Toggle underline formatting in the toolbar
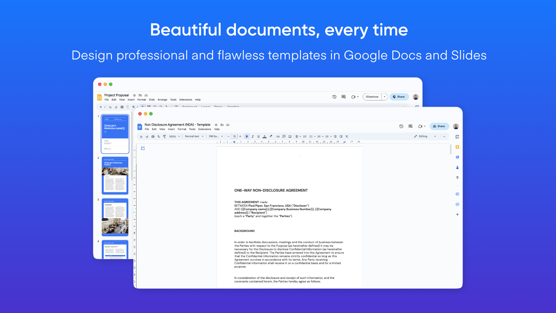Image resolution: width=556 pixels, height=313 pixels. [259, 136]
